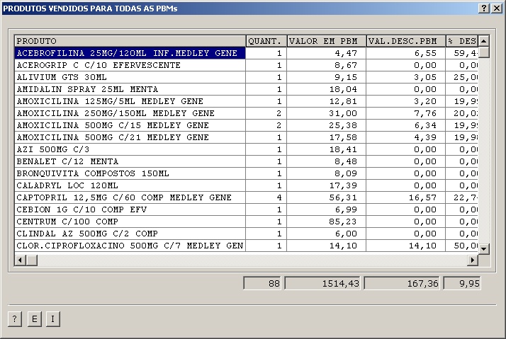Click the % DES column header
The height and width of the screenshot is (339, 506).
pyautogui.click(x=462, y=41)
